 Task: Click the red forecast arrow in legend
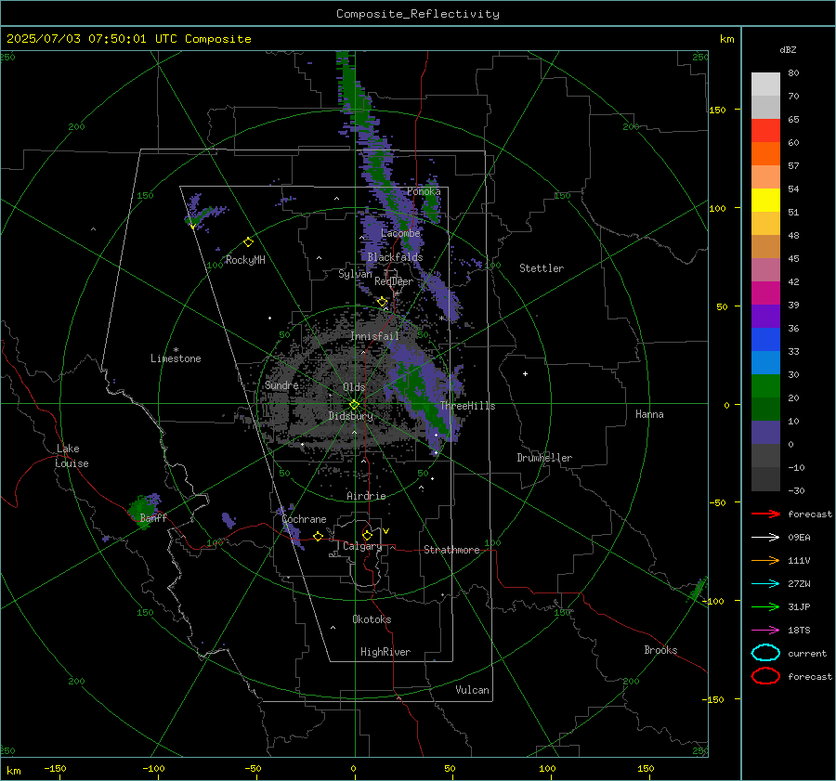tap(765, 514)
